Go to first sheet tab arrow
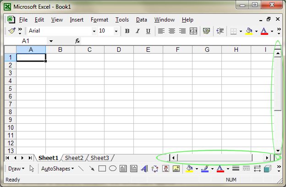 point(7,158)
